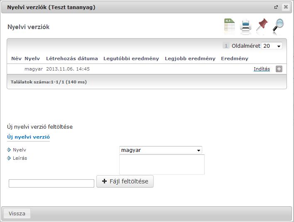Click the Találatok száma:1-1/1 status text
The height and width of the screenshot is (222, 294).
(49, 82)
